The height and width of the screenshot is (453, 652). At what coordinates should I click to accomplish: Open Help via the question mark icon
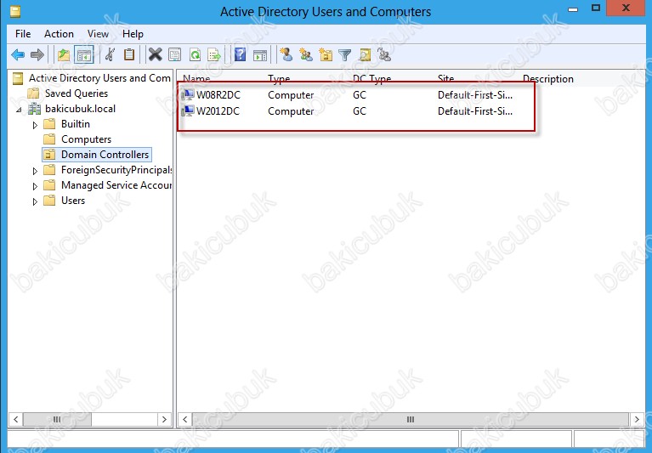click(x=240, y=55)
